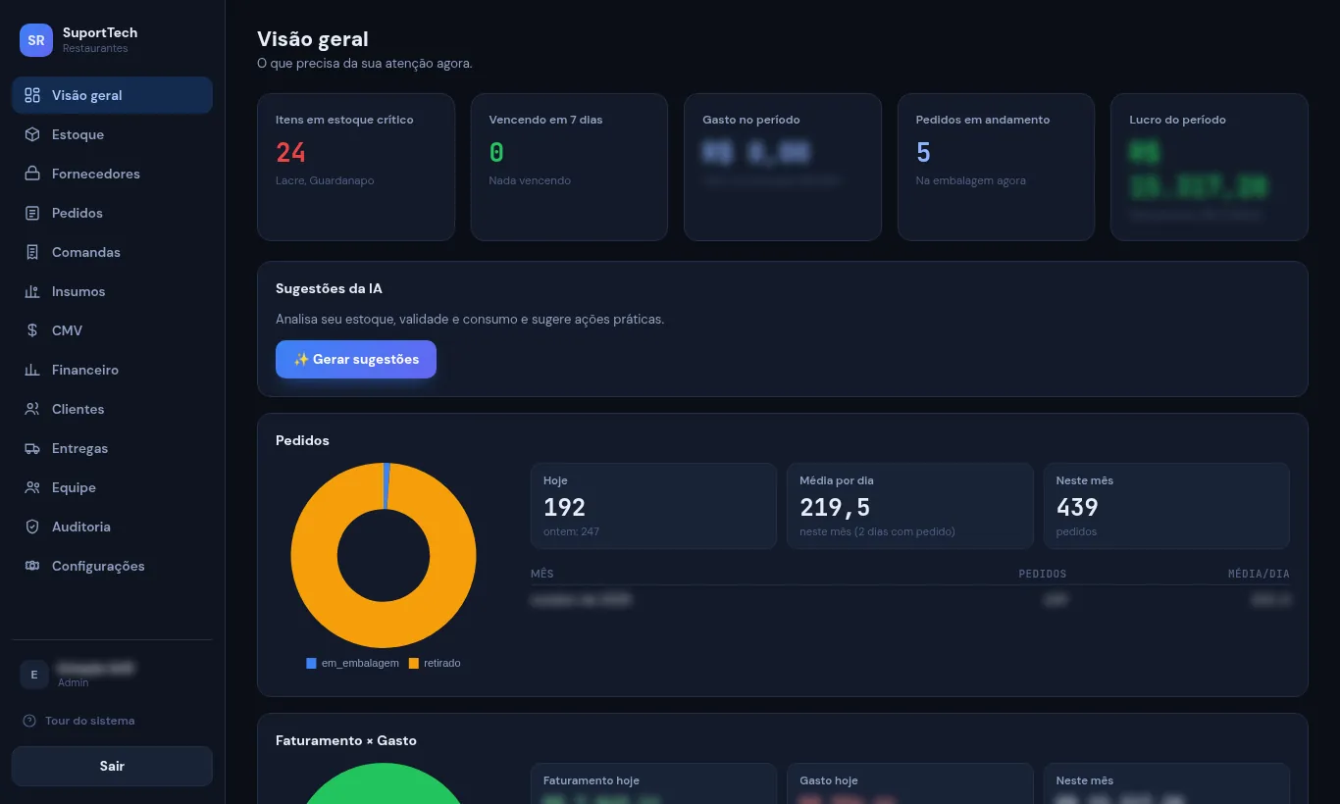Click the Clientes people icon

(32, 409)
